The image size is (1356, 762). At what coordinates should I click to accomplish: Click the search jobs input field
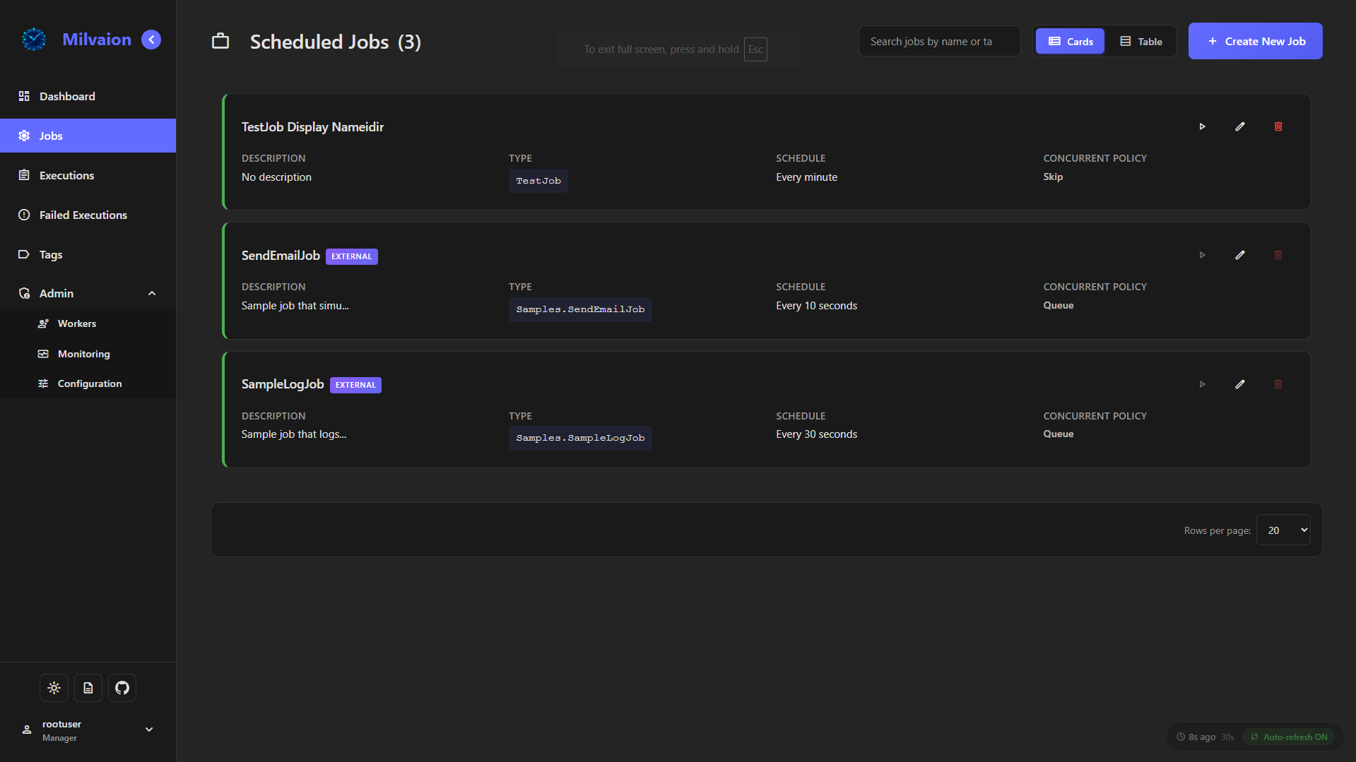coord(938,41)
